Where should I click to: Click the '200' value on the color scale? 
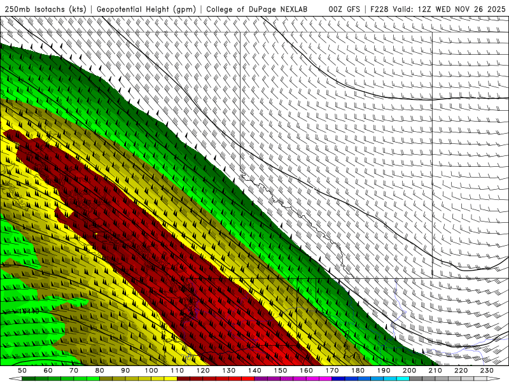pyautogui.click(x=409, y=371)
